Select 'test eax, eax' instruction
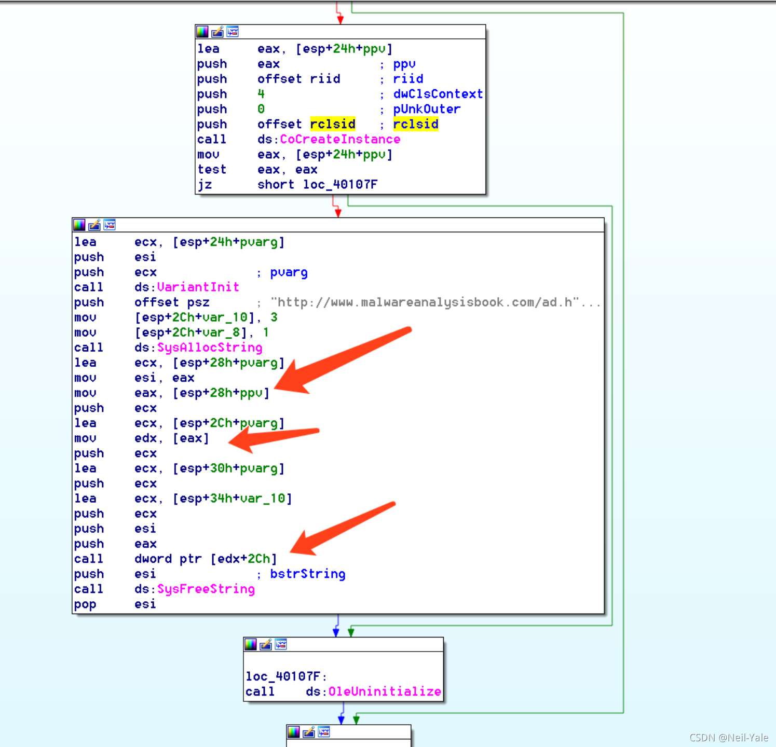The height and width of the screenshot is (747, 776). coord(257,170)
